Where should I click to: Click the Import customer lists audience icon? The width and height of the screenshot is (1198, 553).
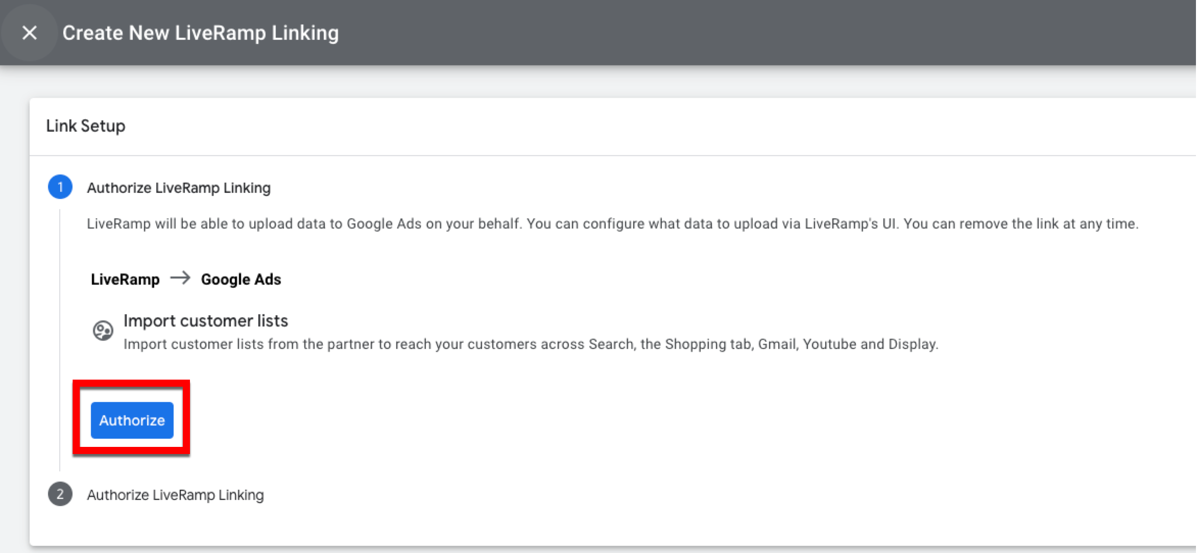[x=103, y=331]
